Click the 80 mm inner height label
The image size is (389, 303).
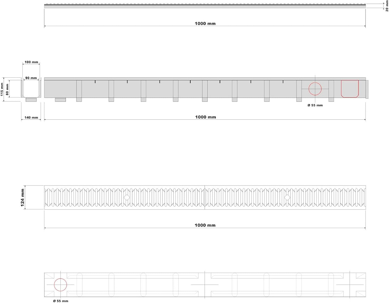coord(7,89)
